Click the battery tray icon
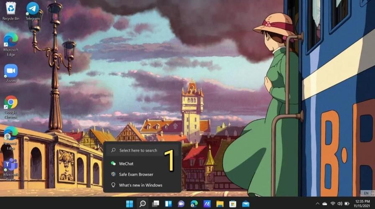This screenshot has height=209, width=375. pos(347,204)
